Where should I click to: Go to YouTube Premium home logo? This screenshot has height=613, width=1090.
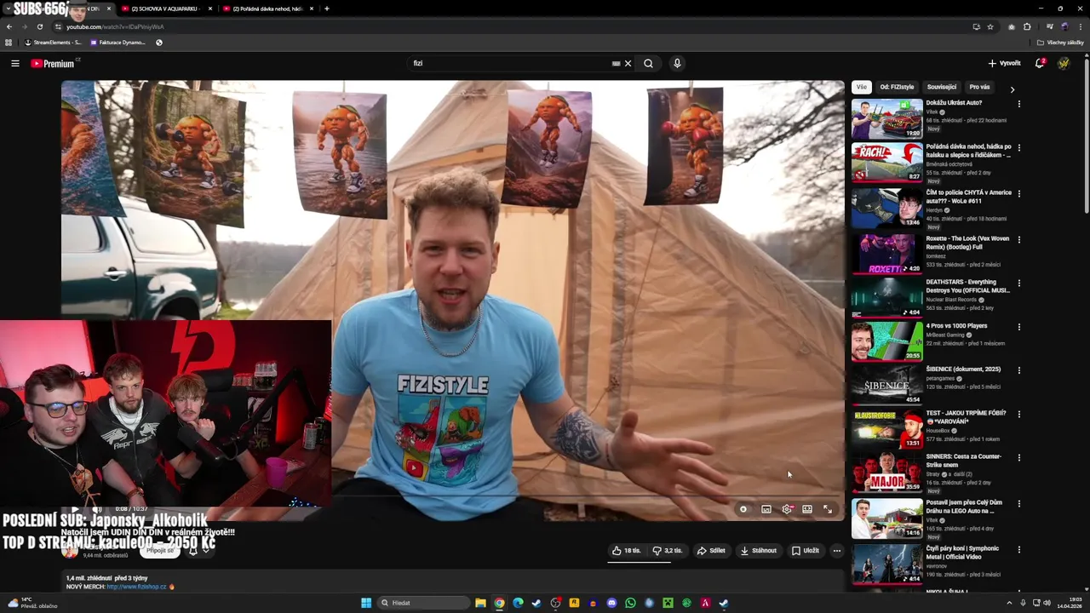pyautogui.click(x=53, y=63)
